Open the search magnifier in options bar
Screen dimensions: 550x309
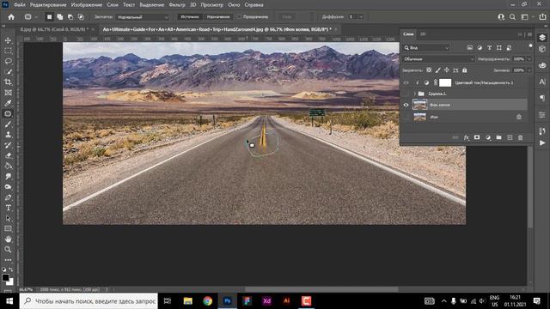(x=512, y=17)
